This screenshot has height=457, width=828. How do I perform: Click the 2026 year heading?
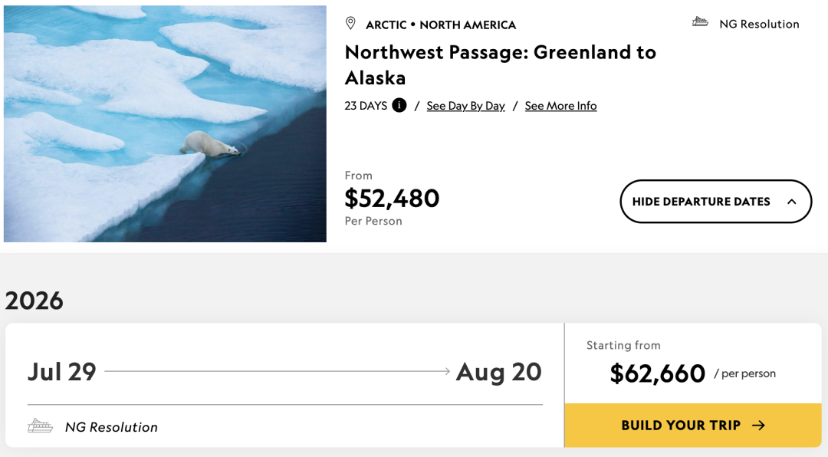(34, 301)
